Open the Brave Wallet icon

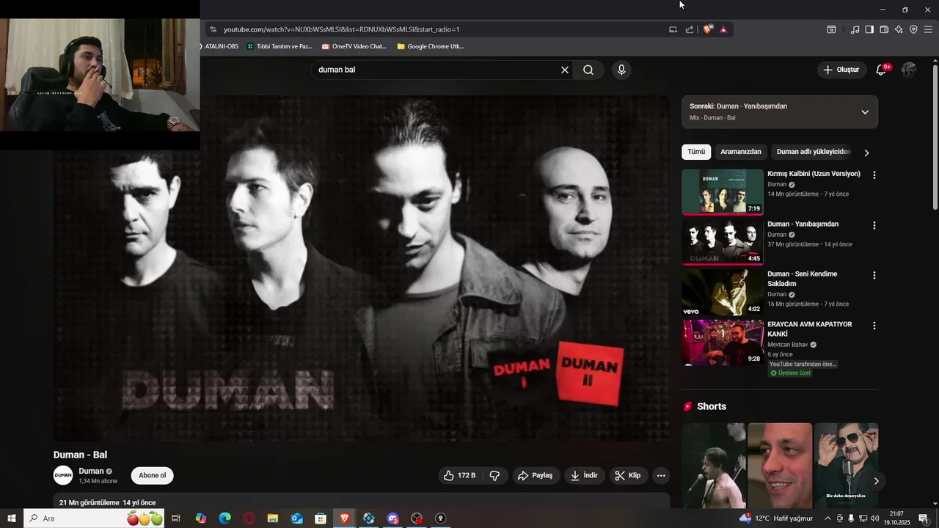click(884, 29)
